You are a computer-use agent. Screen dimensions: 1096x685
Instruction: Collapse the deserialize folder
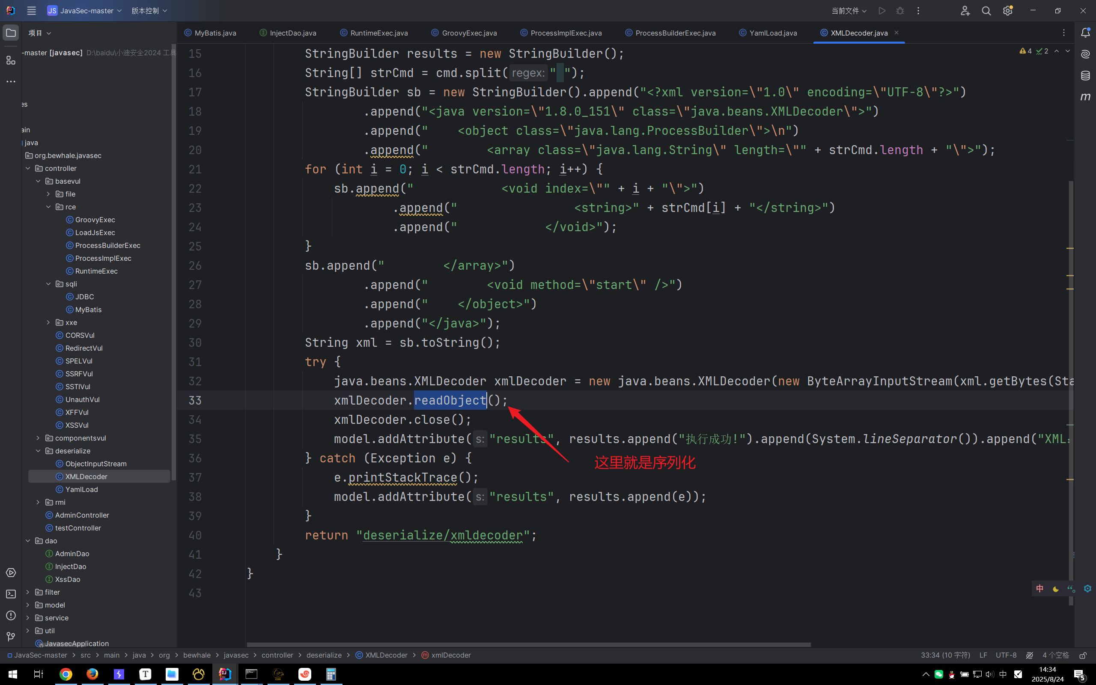tap(38, 451)
